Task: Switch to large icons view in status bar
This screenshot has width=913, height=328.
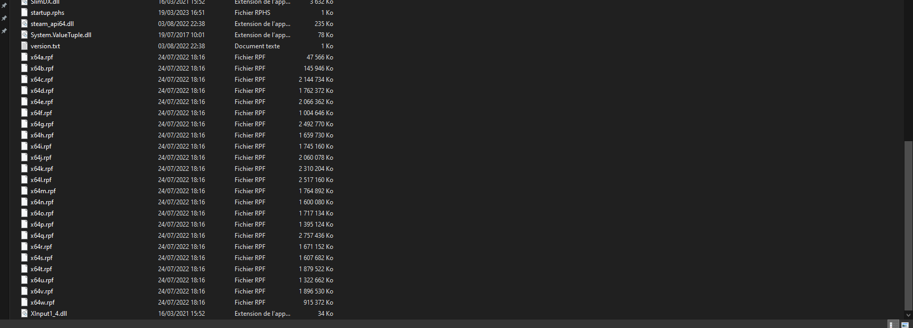Action: click(905, 324)
